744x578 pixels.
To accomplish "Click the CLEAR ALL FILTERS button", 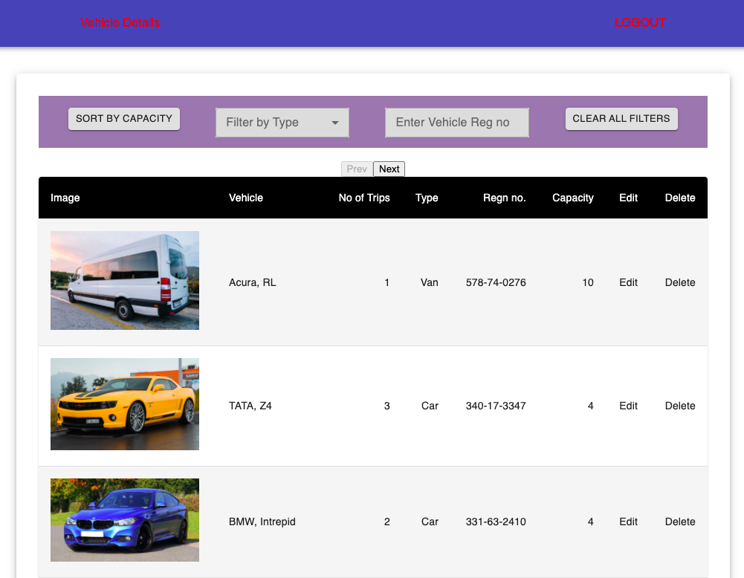I will coord(621,118).
